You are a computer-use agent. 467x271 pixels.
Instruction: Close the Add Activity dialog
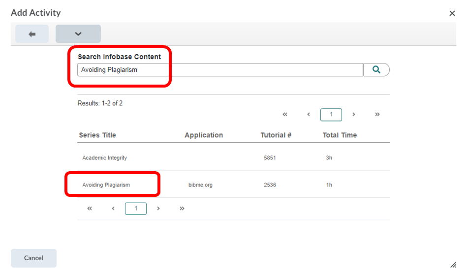click(x=452, y=13)
